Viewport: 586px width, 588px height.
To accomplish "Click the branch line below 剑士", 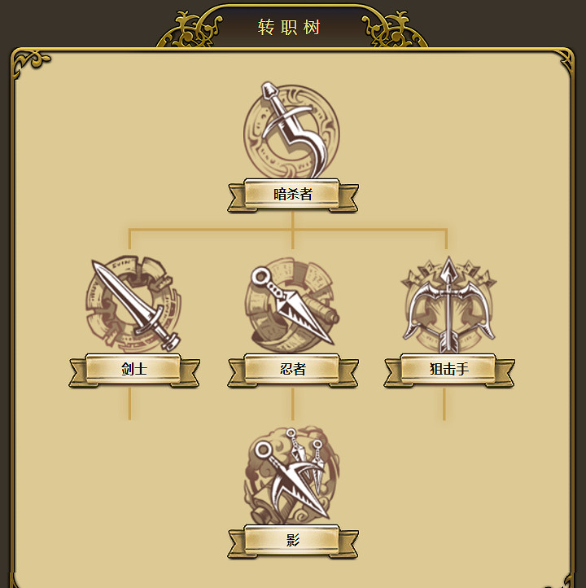I will (129, 404).
